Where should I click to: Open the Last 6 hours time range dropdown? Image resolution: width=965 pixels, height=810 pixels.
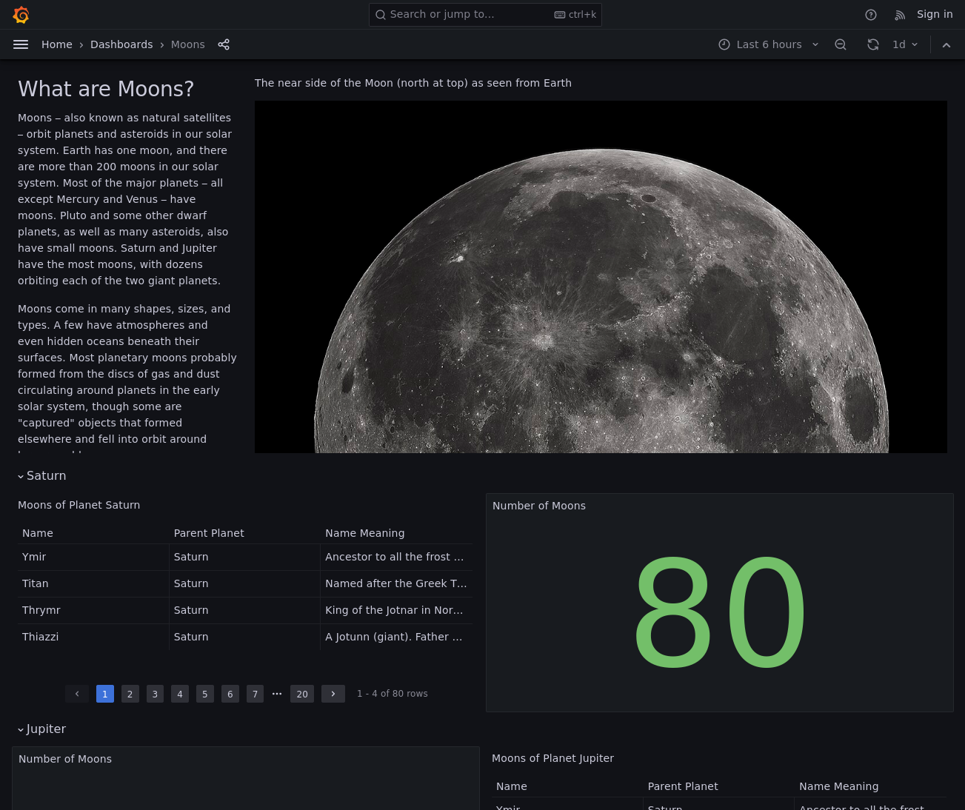click(x=769, y=44)
